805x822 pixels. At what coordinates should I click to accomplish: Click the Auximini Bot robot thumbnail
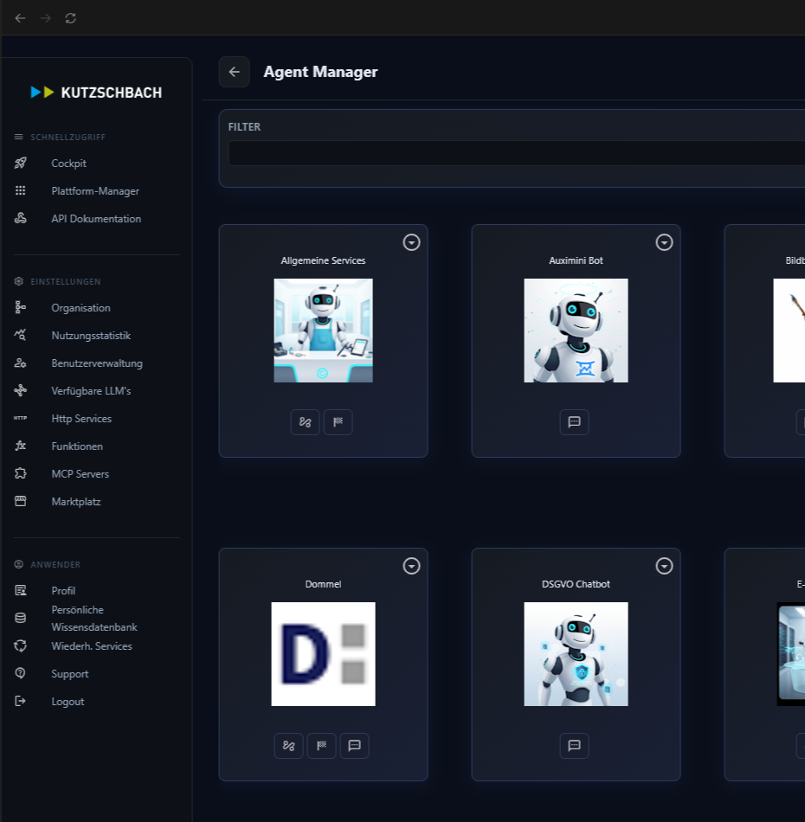tap(576, 331)
